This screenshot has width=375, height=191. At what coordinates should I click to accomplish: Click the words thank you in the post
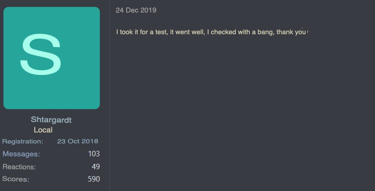[x=291, y=32]
